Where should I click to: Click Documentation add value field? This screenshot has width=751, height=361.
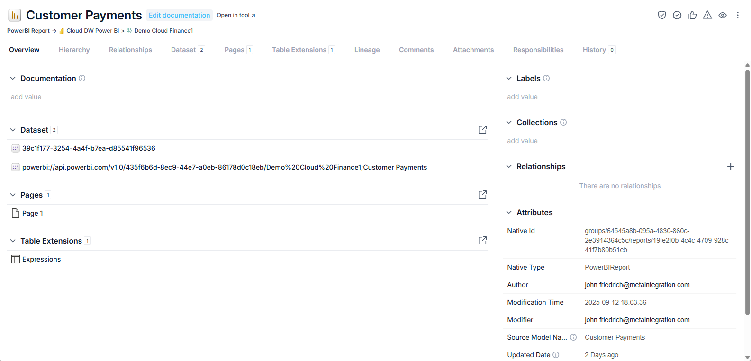pos(26,97)
